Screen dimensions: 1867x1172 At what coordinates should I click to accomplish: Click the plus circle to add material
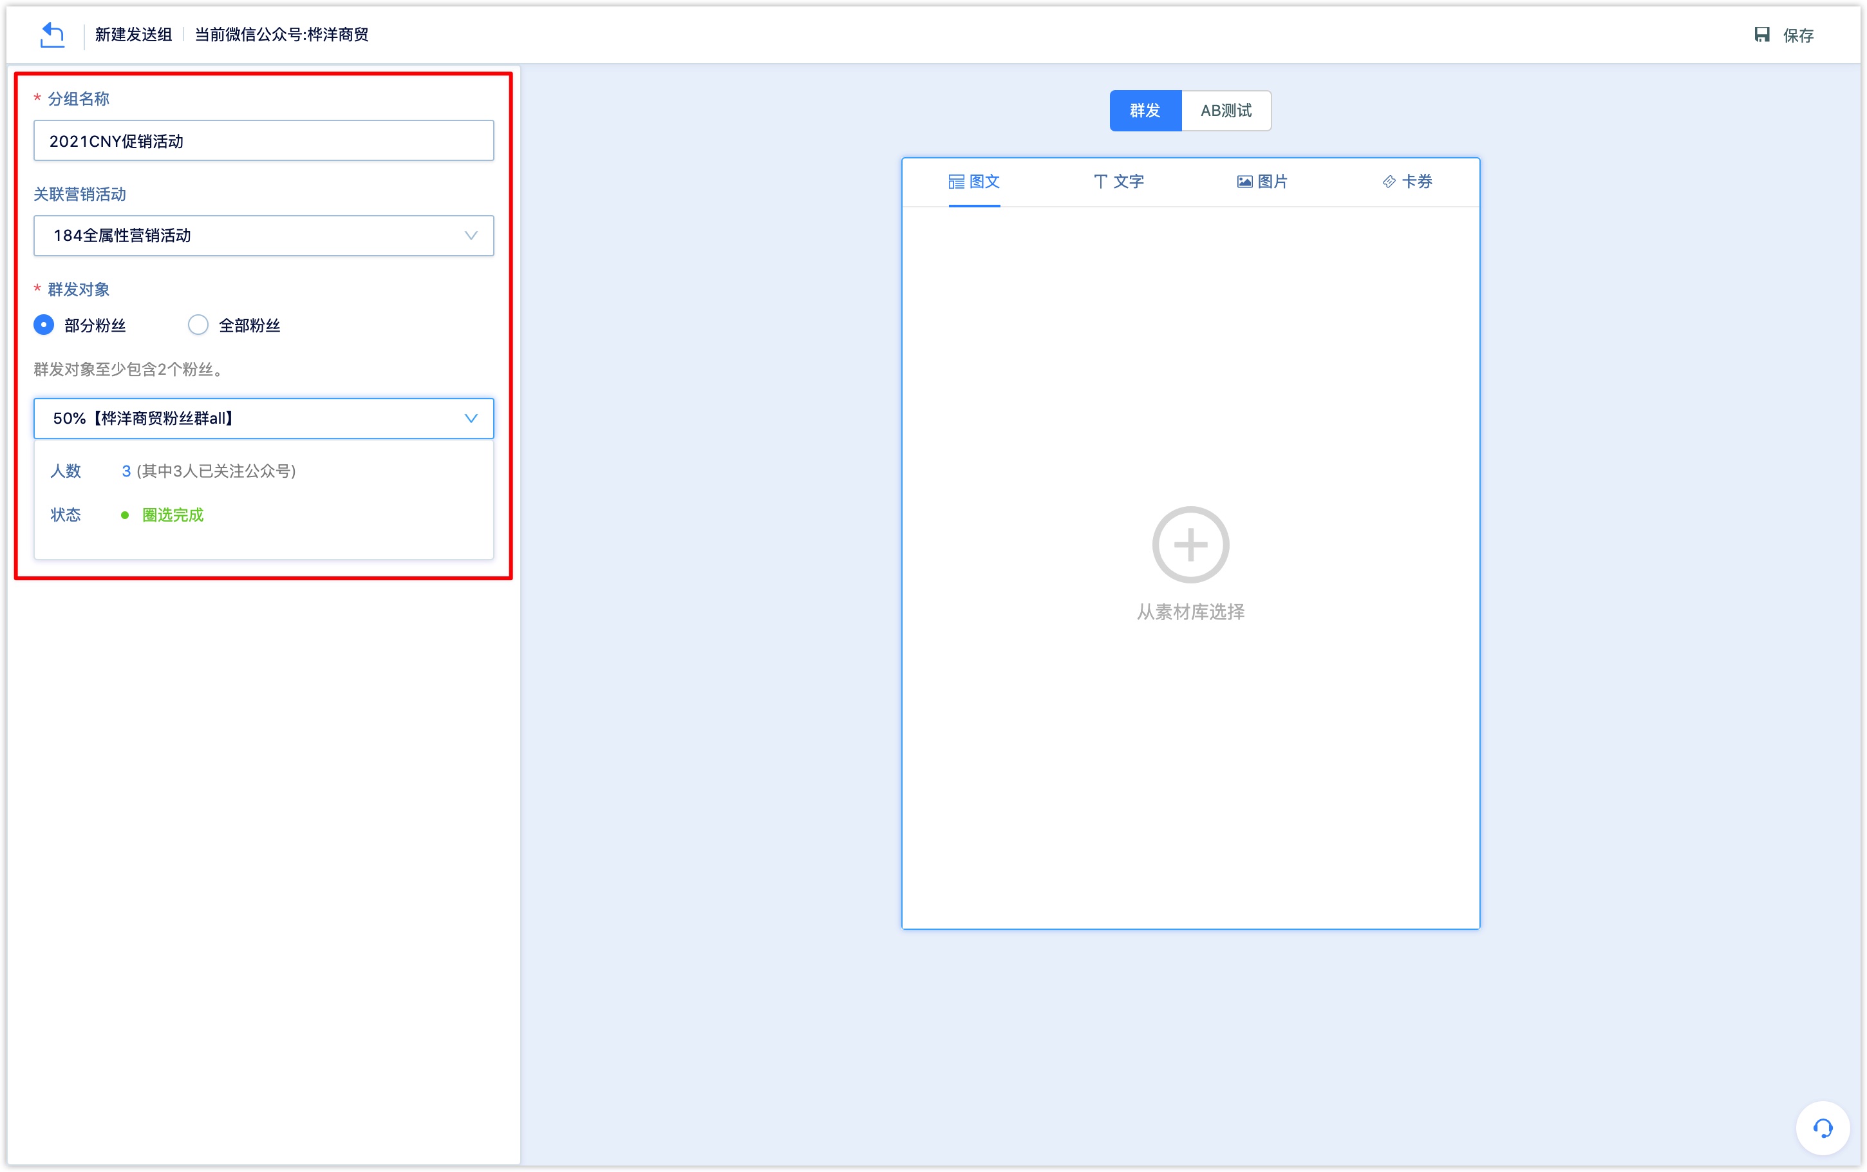(x=1190, y=544)
